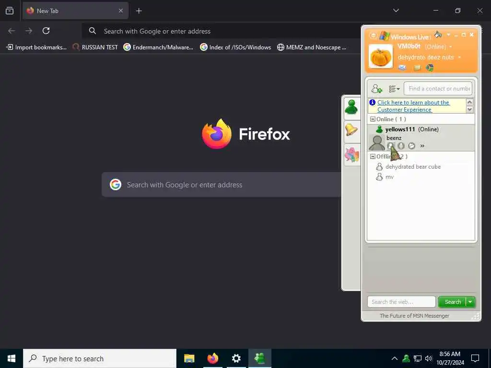Open Settings gear on the taskbar

236,358
